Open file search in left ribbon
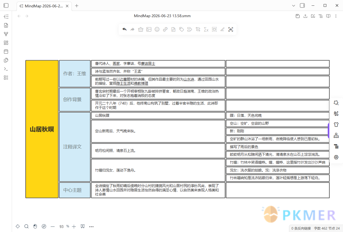This screenshot has width=343, height=232. coord(6,25)
